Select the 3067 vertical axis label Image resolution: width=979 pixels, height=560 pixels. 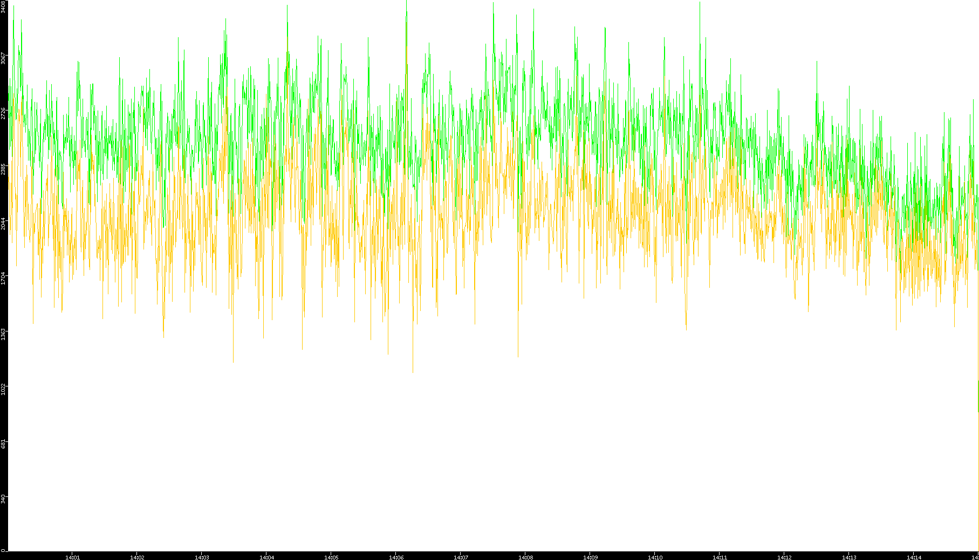4,58
